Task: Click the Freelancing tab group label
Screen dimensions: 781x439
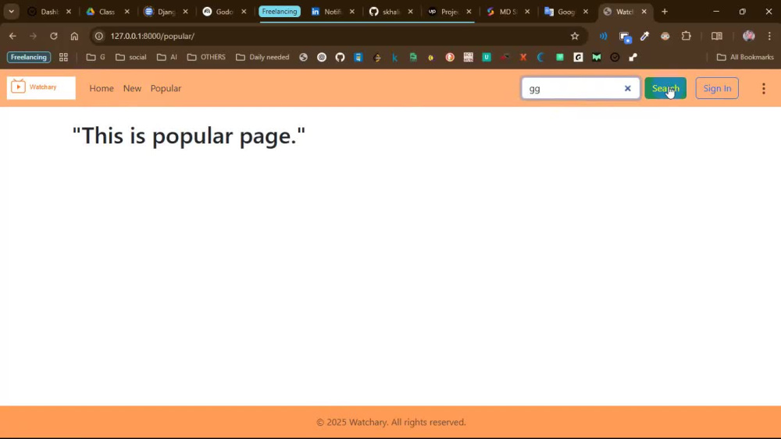Action: [280, 12]
